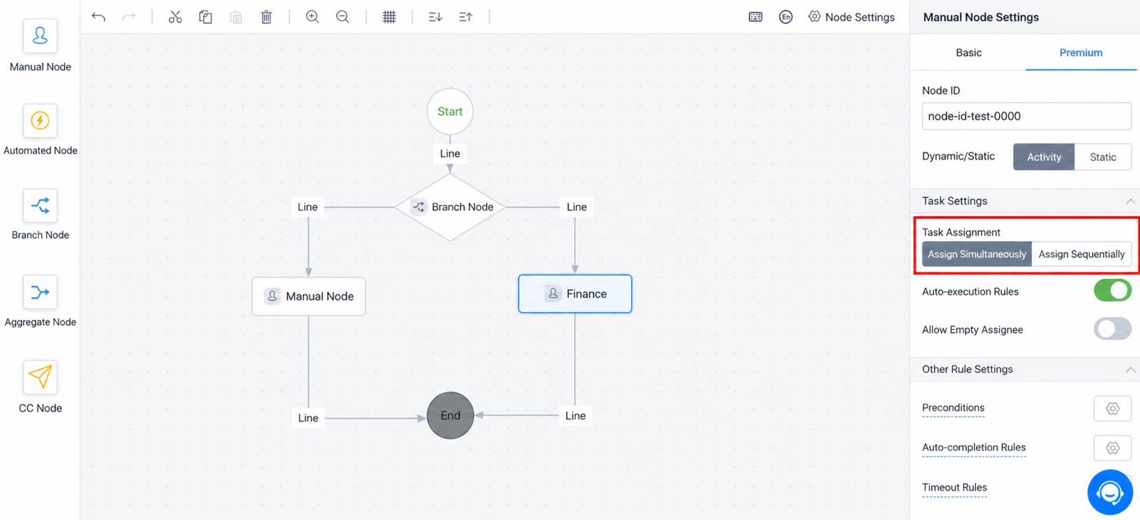Click the undo arrow icon

click(x=98, y=17)
